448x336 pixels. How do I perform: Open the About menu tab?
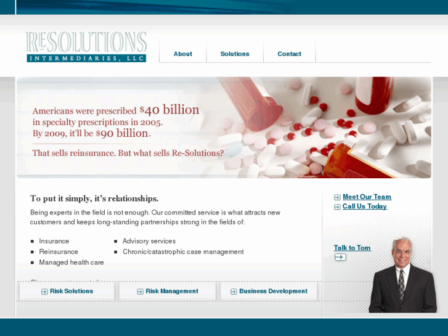click(x=183, y=54)
